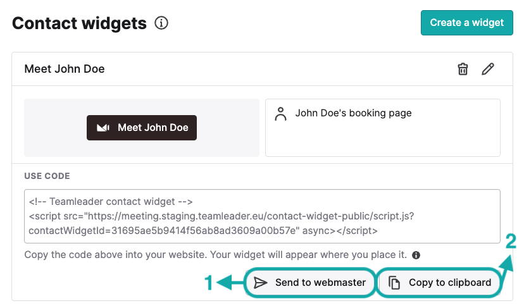The image size is (524, 308).
Task: Copy the widget code to clipboard
Action: pyautogui.click(x=440, y=283)
